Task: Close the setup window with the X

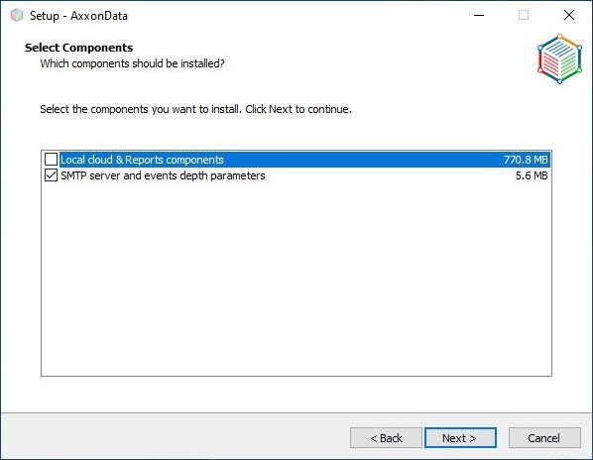Action: coord(569,16)
